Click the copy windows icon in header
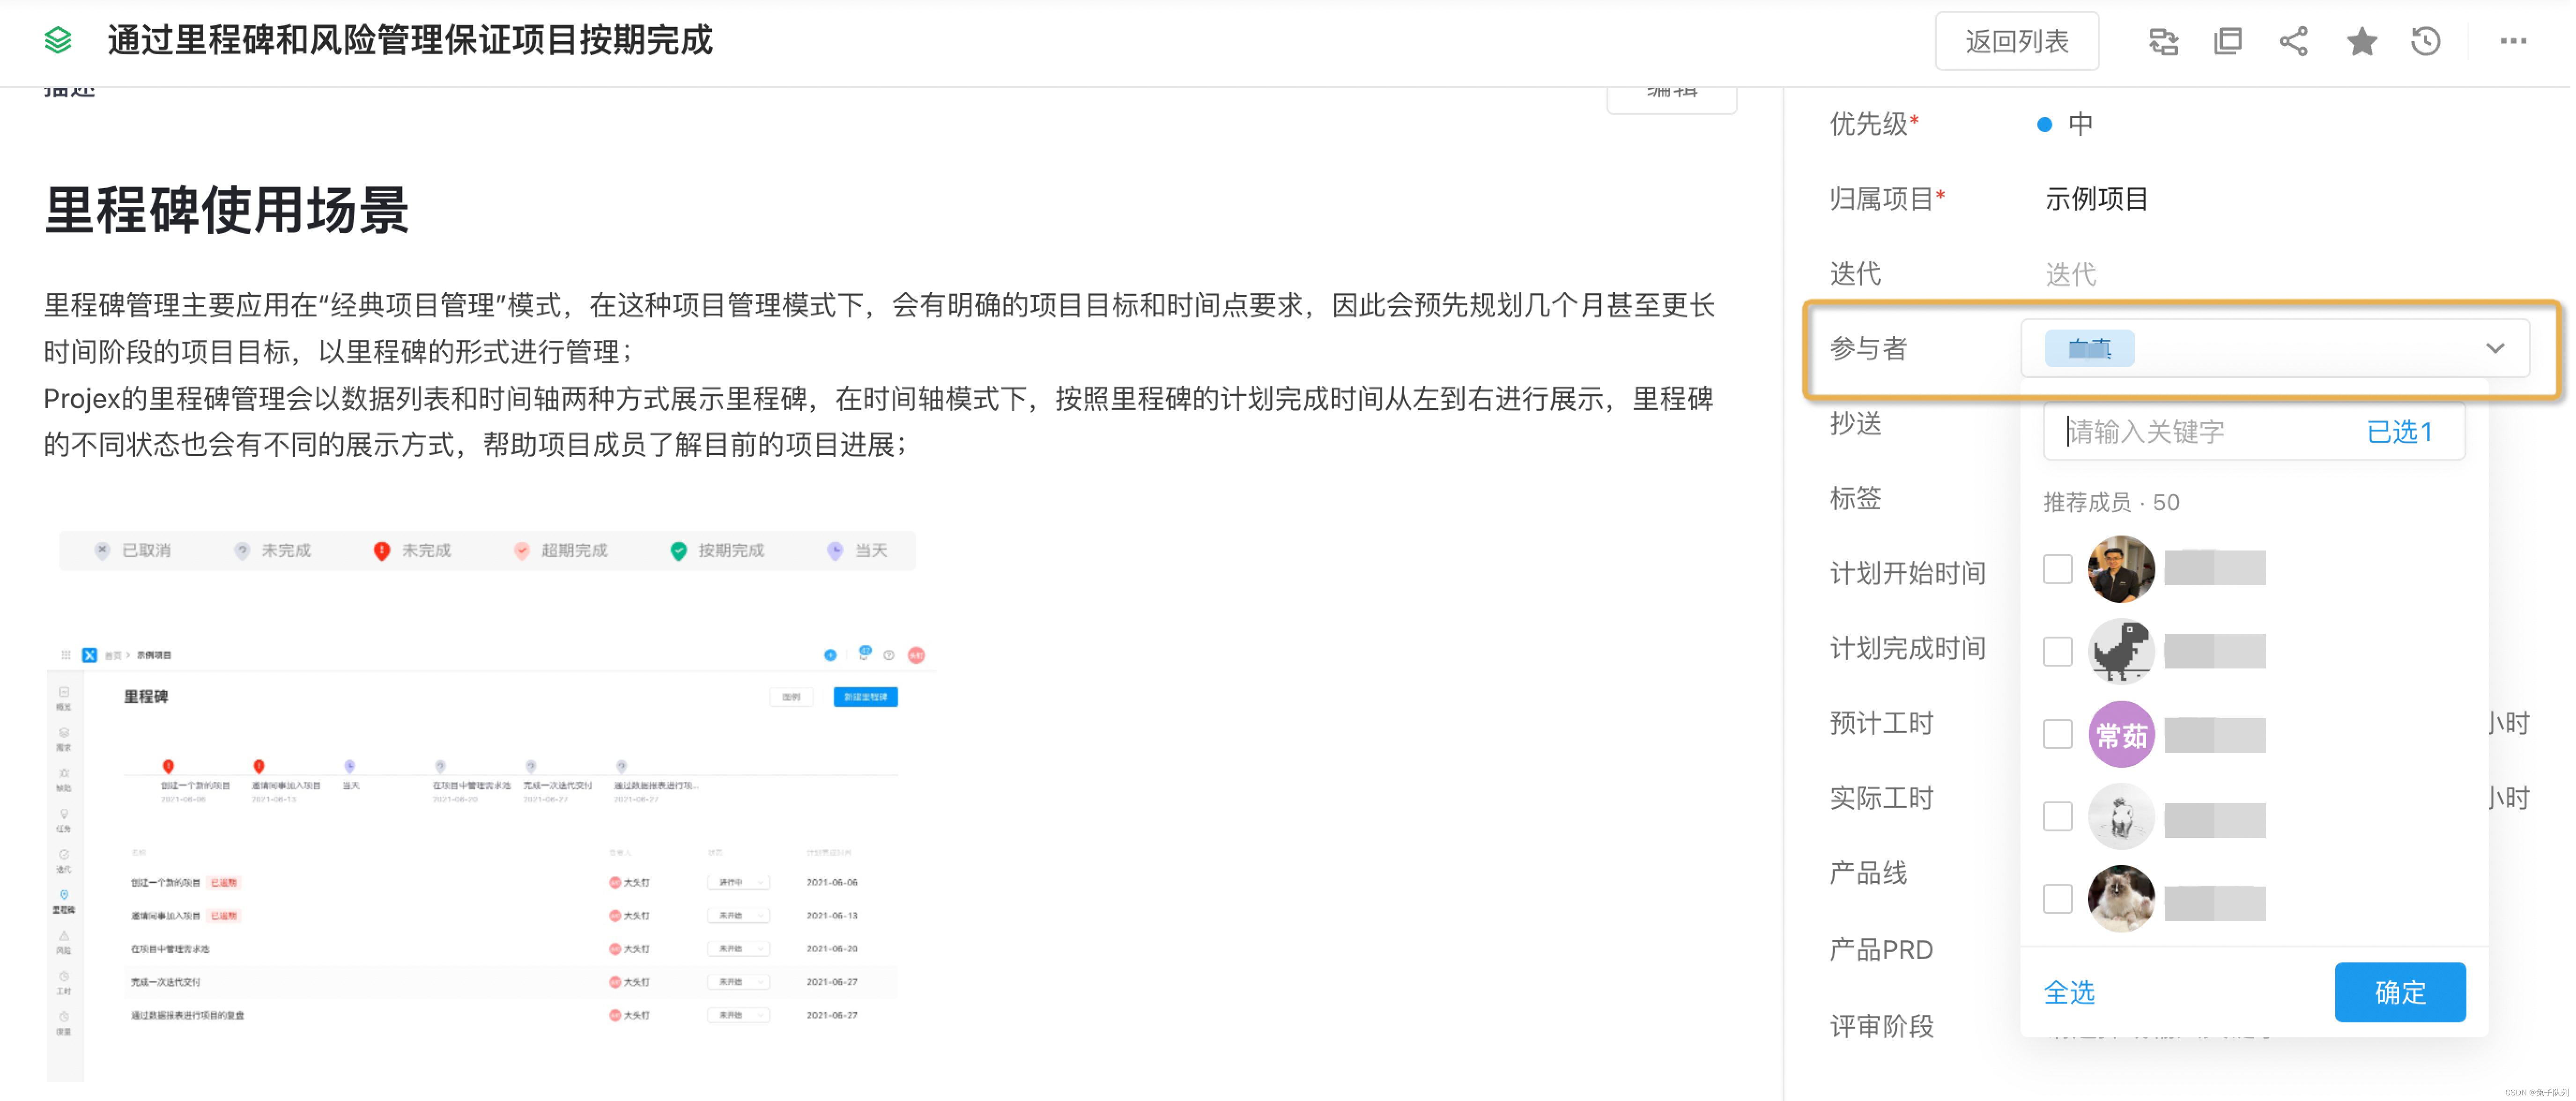 2228,41
